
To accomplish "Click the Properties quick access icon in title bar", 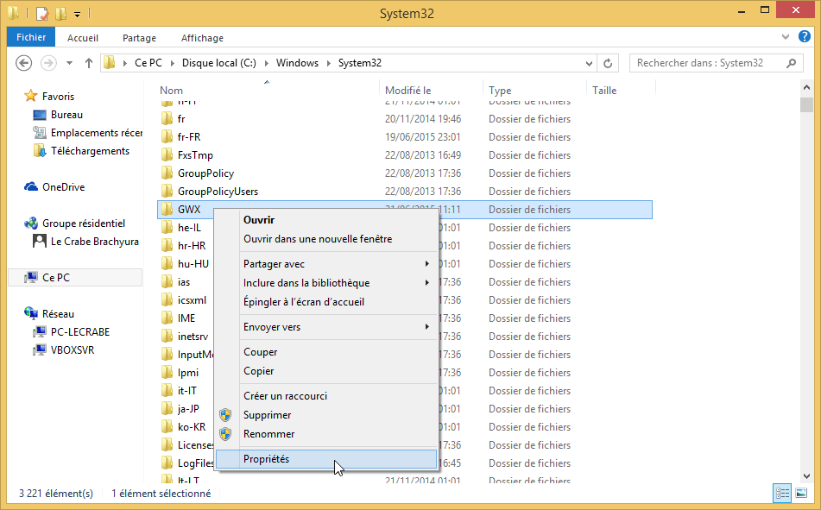I will click(42, 13).
